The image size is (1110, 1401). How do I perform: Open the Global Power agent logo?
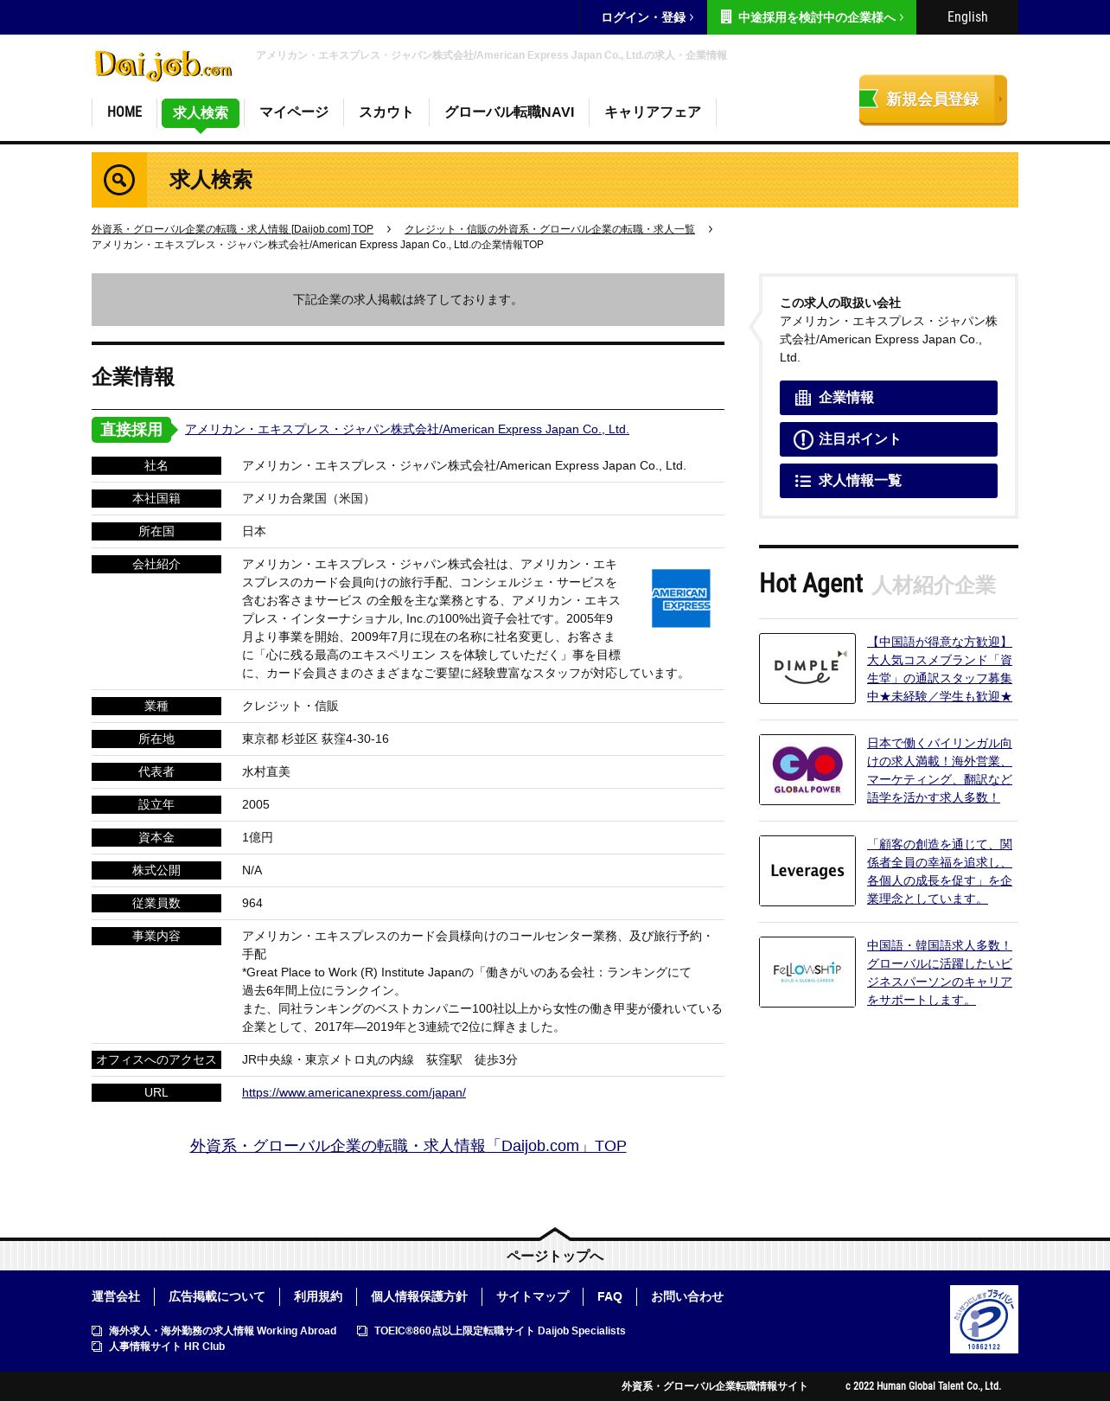pos(807,770)
